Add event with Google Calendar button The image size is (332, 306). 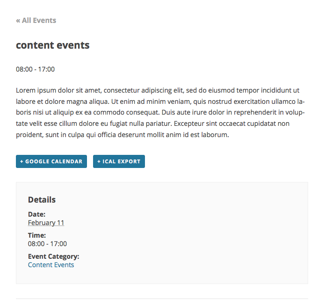point(51,161)
